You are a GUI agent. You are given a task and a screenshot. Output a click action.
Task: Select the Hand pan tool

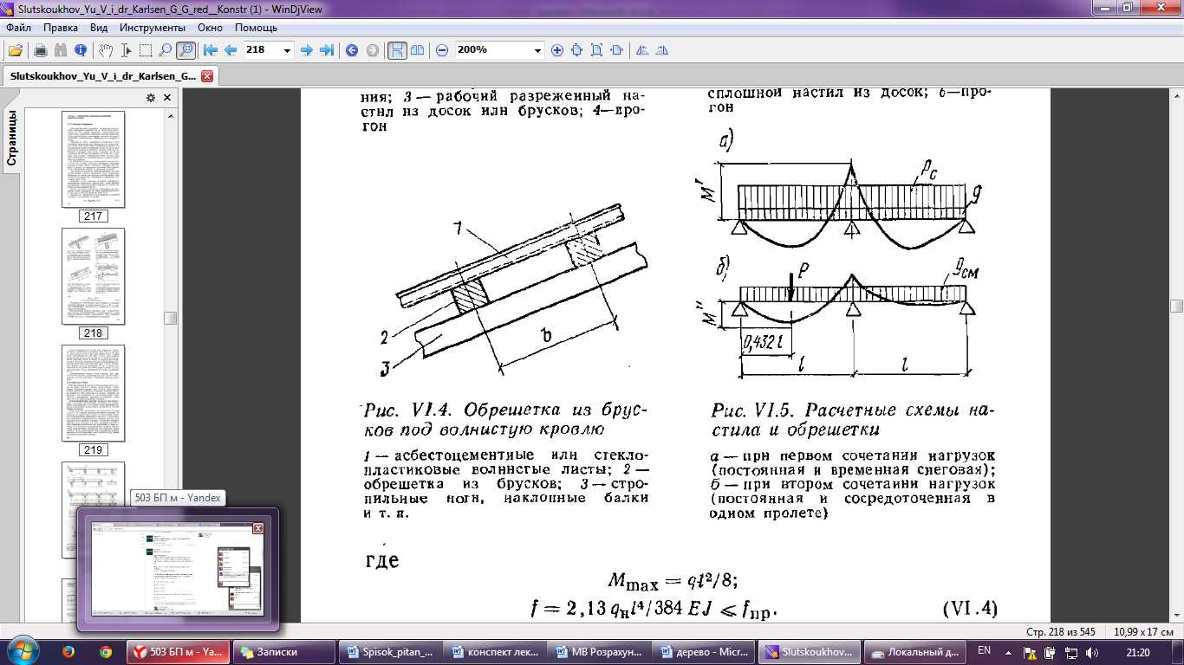105,50
